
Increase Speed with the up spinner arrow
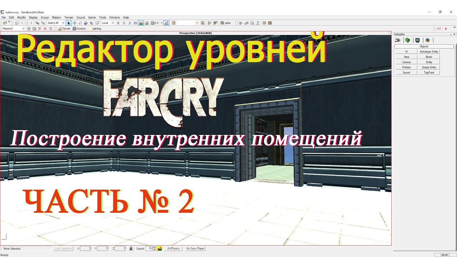pos(154,247)
